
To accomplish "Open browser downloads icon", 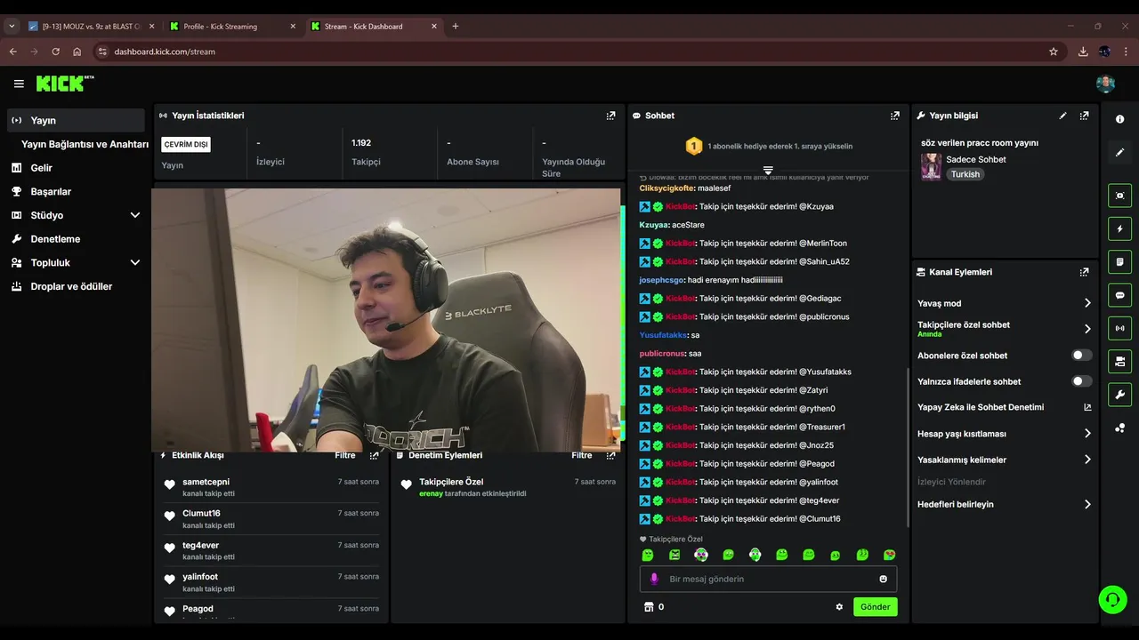I will click(1083, 52).
